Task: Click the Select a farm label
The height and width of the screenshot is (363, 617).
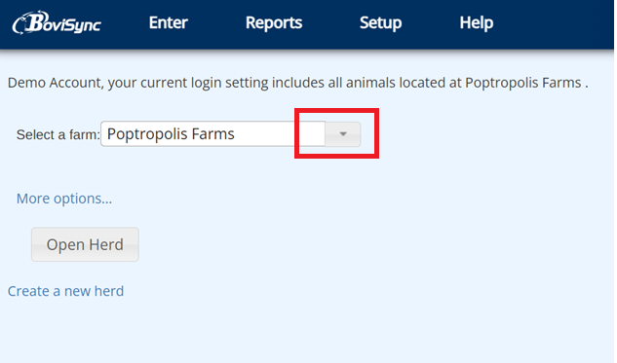Action: [x=58, y=134]
